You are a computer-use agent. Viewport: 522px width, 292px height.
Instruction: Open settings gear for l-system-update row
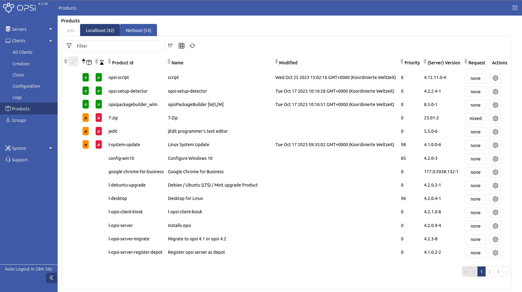(x=495, y=145)
